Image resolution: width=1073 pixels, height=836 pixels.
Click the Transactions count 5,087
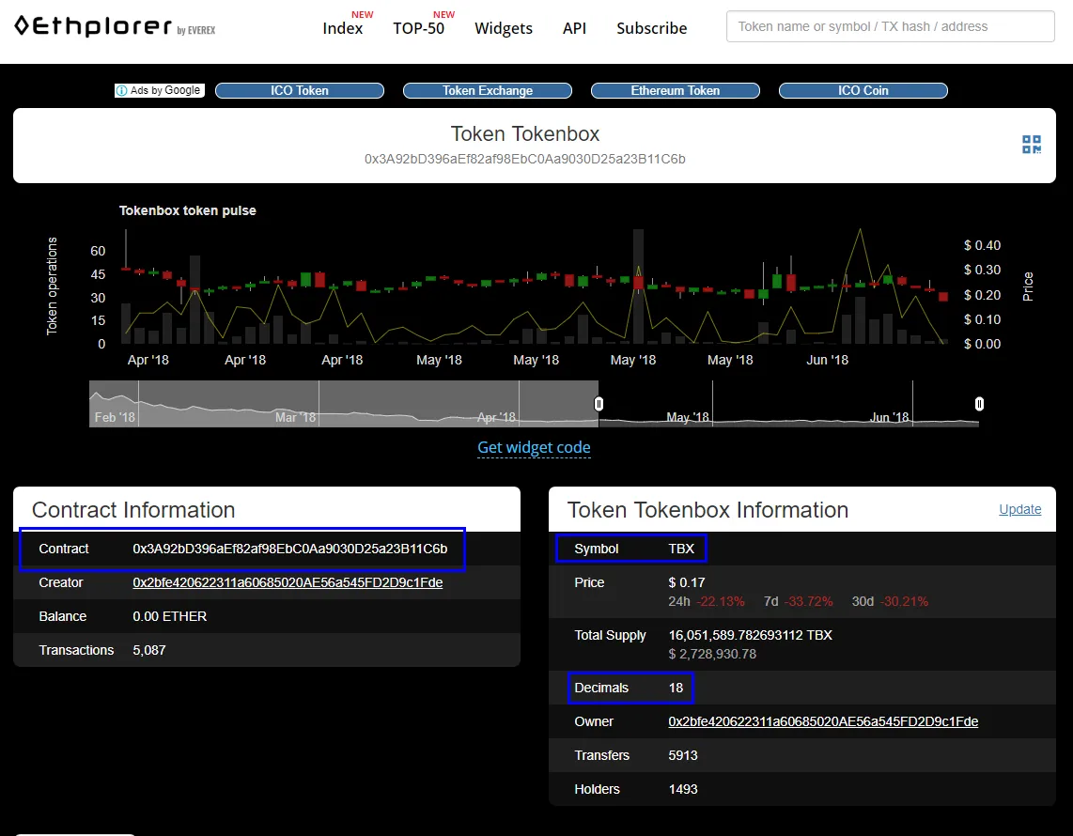tap(149, 650)
